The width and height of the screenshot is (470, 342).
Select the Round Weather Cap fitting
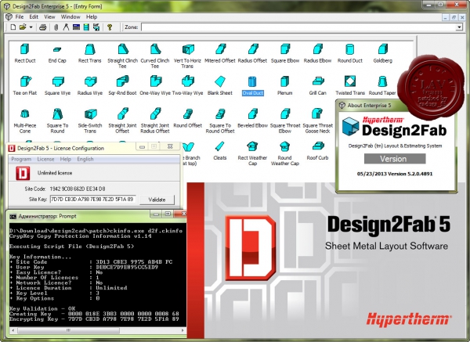(284, 146)
